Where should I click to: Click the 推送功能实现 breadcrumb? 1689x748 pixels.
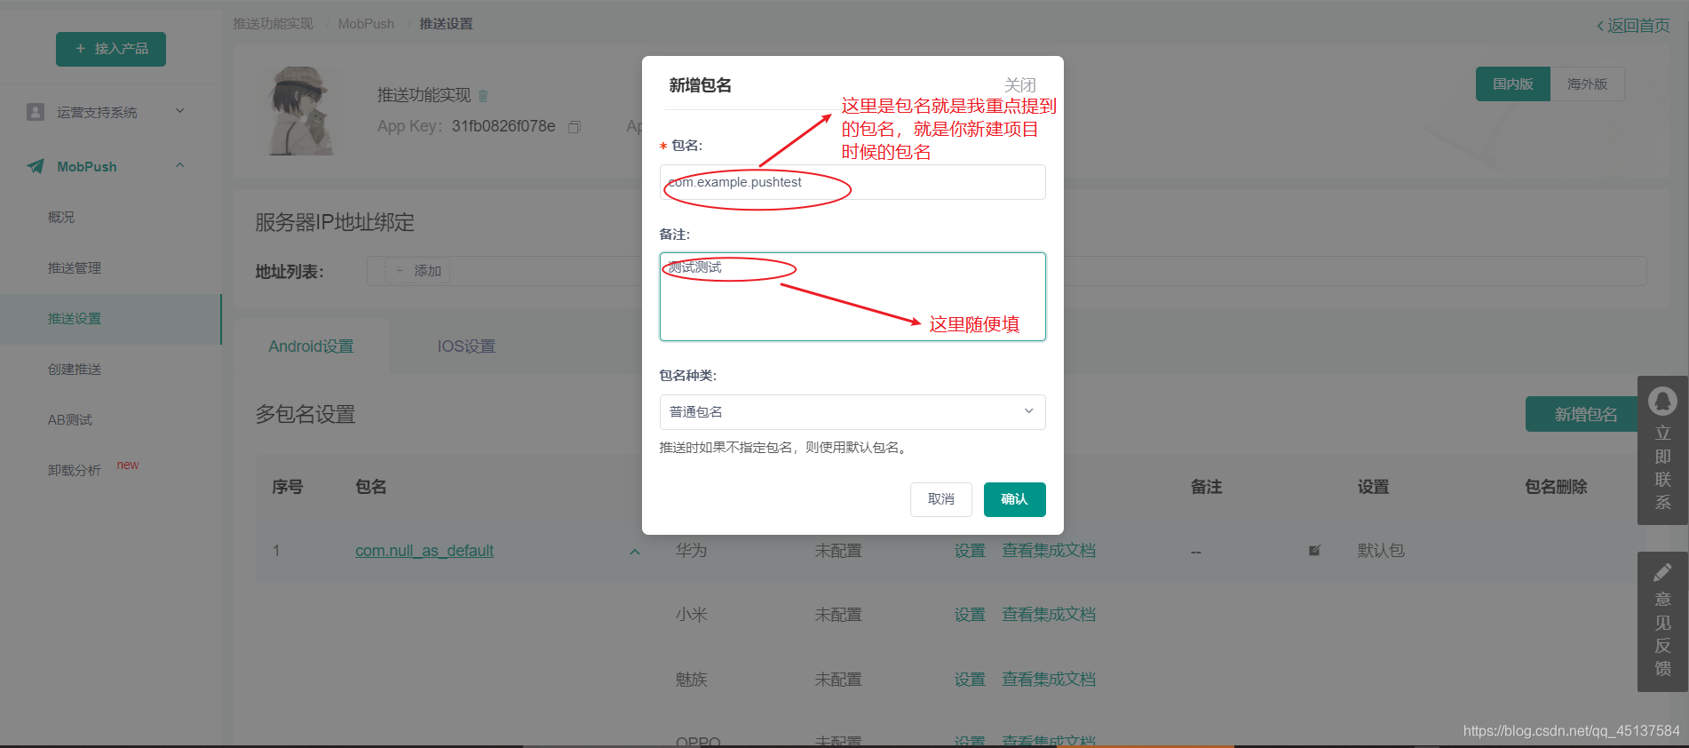click(273, 24)
